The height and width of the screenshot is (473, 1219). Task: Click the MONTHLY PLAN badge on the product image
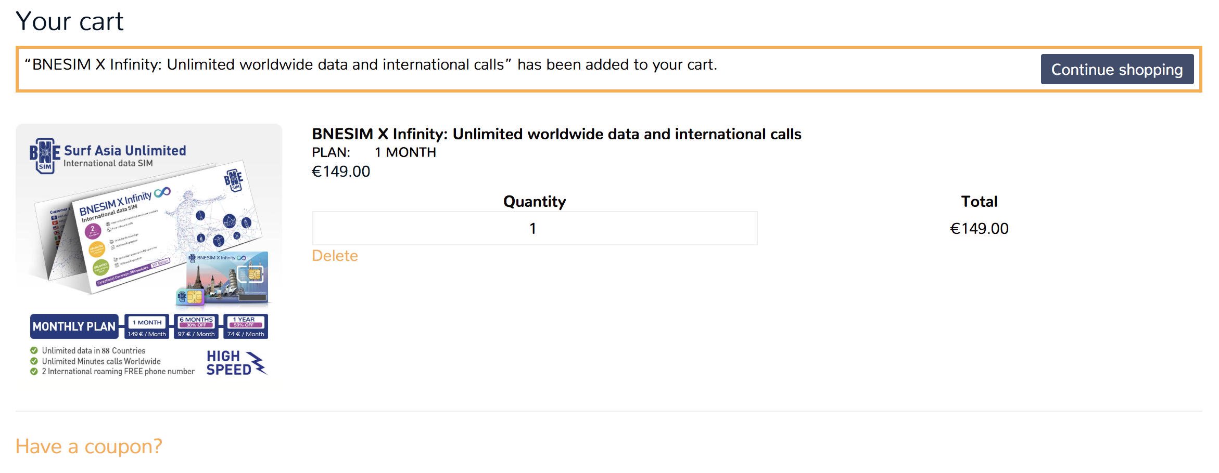[x=74, y=326]
